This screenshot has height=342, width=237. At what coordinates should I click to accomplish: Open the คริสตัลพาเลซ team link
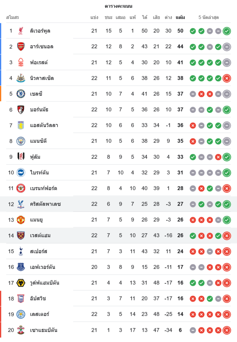(x=45, y=204)
